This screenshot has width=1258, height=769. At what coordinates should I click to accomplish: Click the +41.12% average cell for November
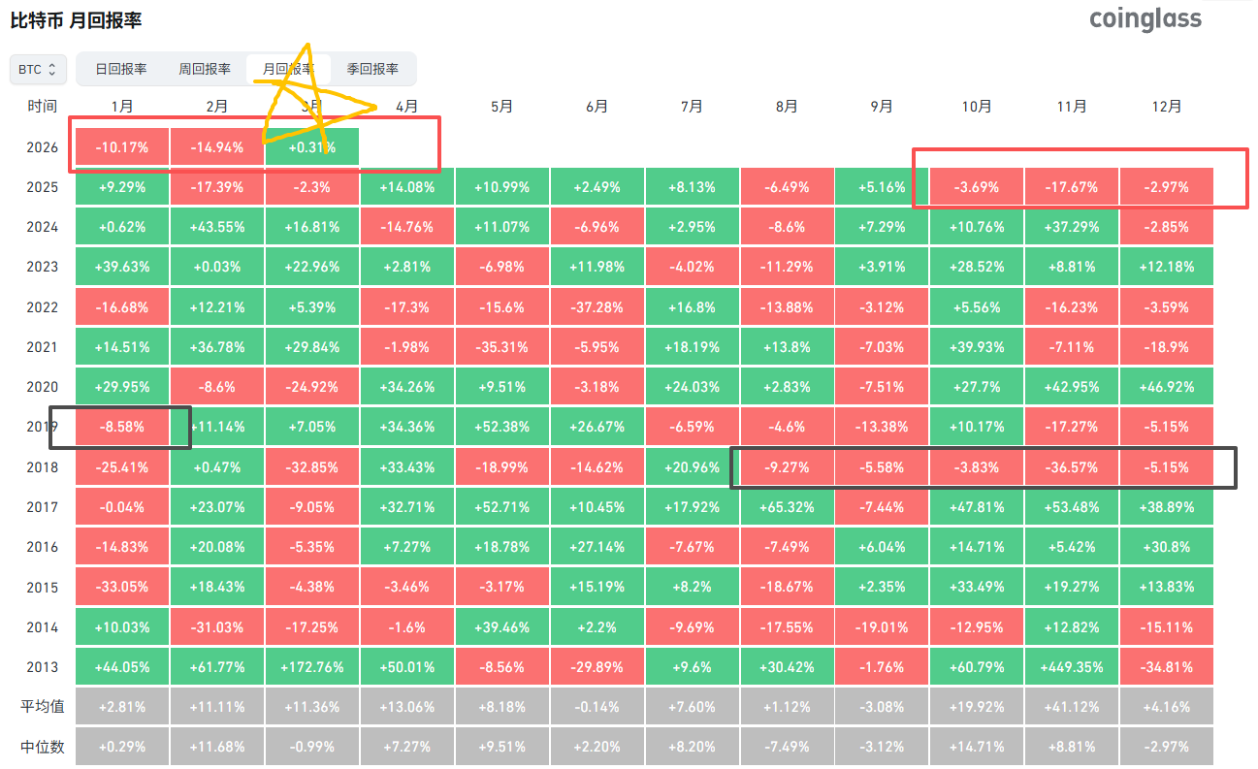pos(1072,707)
